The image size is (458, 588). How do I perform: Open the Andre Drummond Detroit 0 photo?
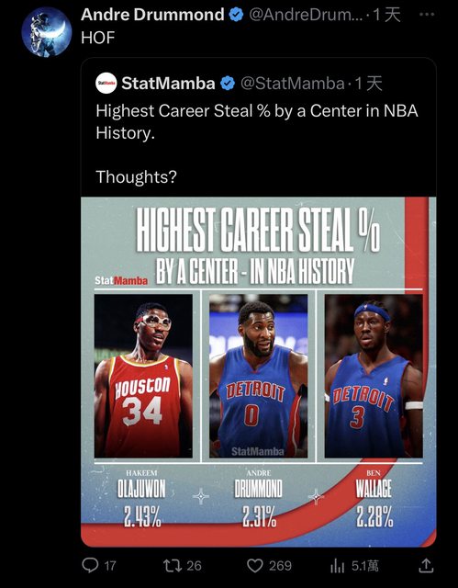pos(258,376)
